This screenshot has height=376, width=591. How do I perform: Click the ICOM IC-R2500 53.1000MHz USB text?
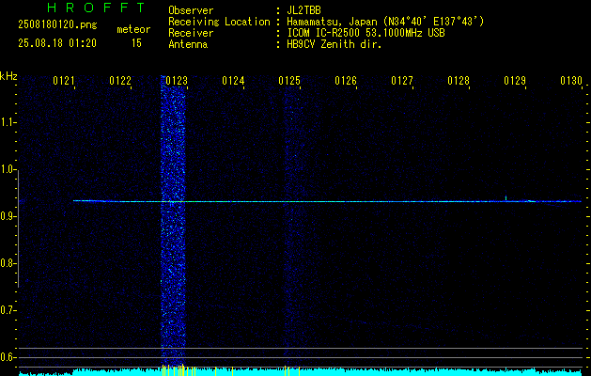[x=365, y=33]
